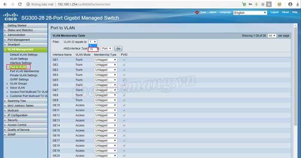Open the per page All dropdown

[x=272, y=36]
